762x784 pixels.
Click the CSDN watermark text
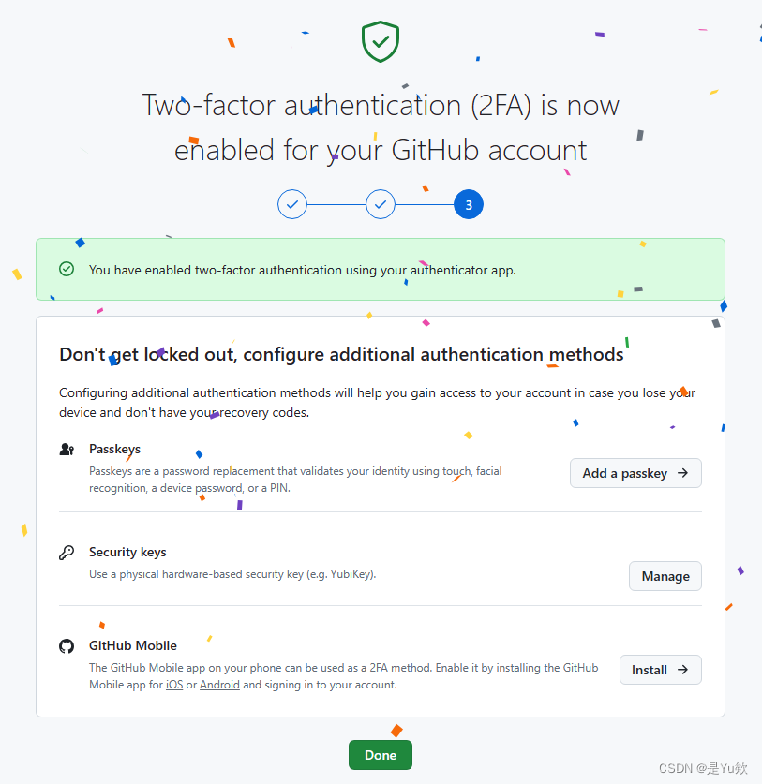[701, 768]
